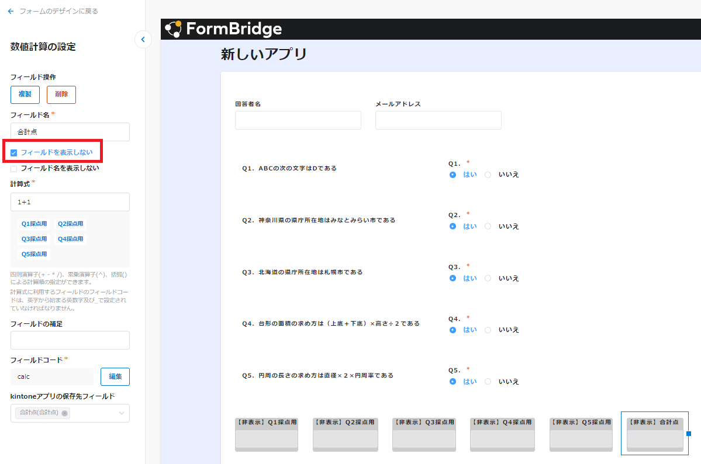The height and width of the screenshot is (464, 701).
Task: Select the hidden 合計点 field
Action: (x=655, y=435)
